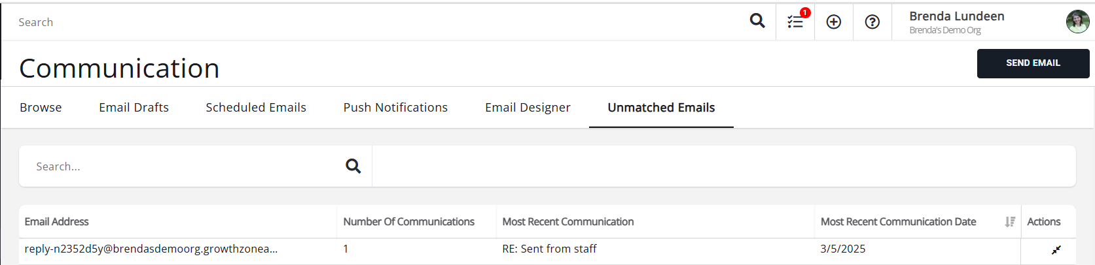Click the Unmatched Emails search magnifier icon
The image size is (1095, 265).
click(353, 166)
